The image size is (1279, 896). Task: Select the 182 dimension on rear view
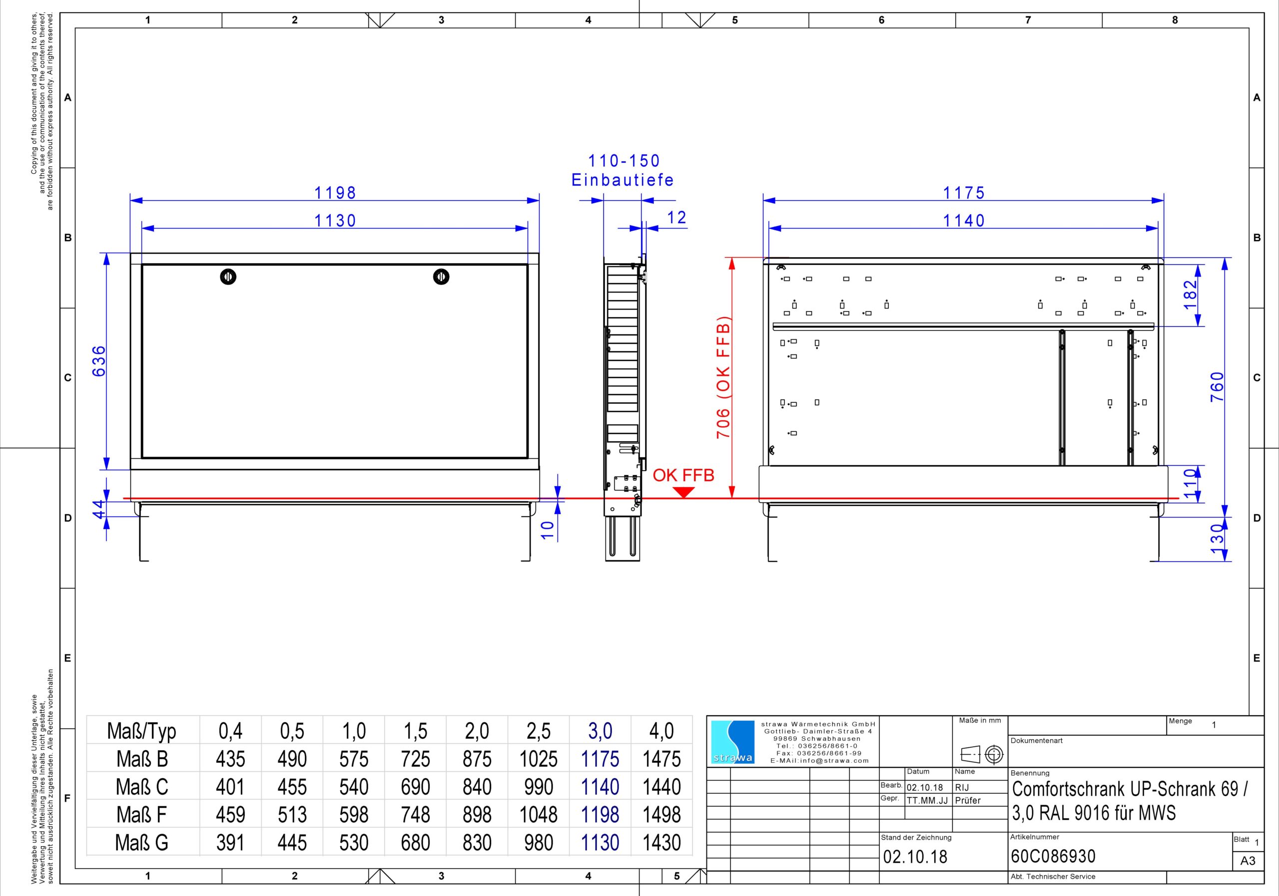[1190, 295]
